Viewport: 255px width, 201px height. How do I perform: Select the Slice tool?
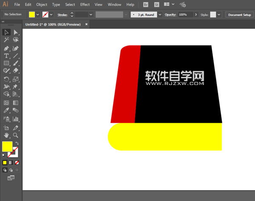(x=16, y=128)
